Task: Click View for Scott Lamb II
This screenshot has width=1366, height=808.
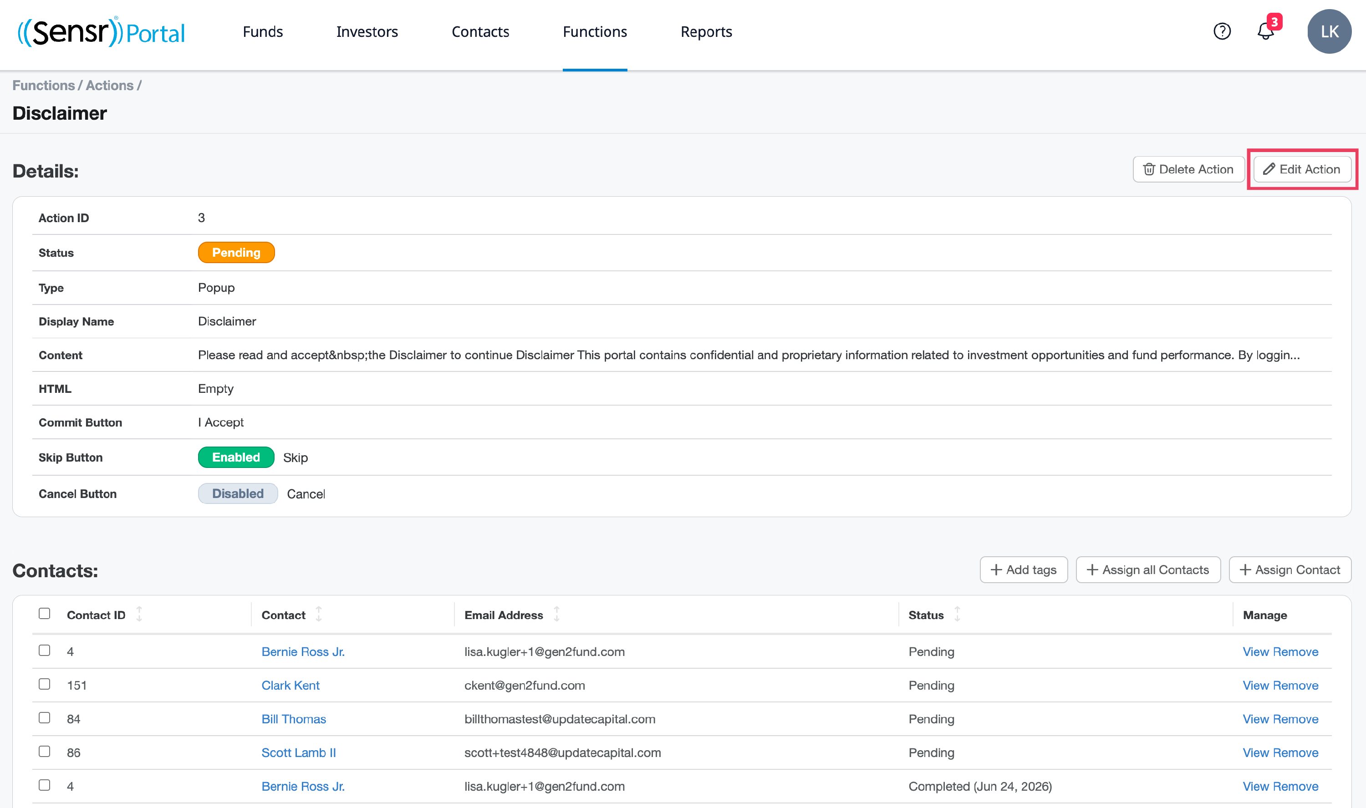Action: [x=1255, y=753]
